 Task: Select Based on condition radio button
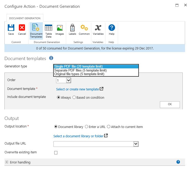coord(74,97)
